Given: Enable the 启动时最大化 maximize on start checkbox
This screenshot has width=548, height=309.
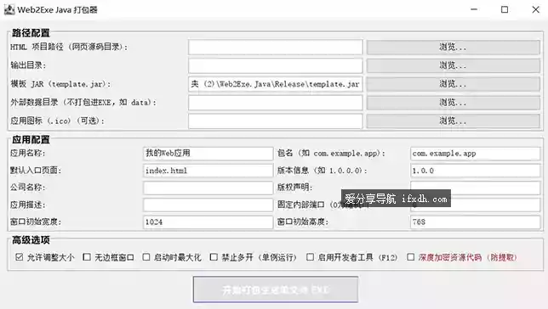Looking at the screenshot, I should [x=146, y=257].
